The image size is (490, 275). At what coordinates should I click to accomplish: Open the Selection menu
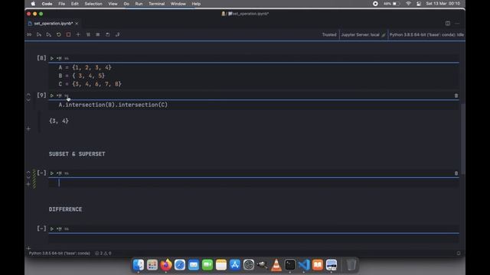click(x=93, y=4)
